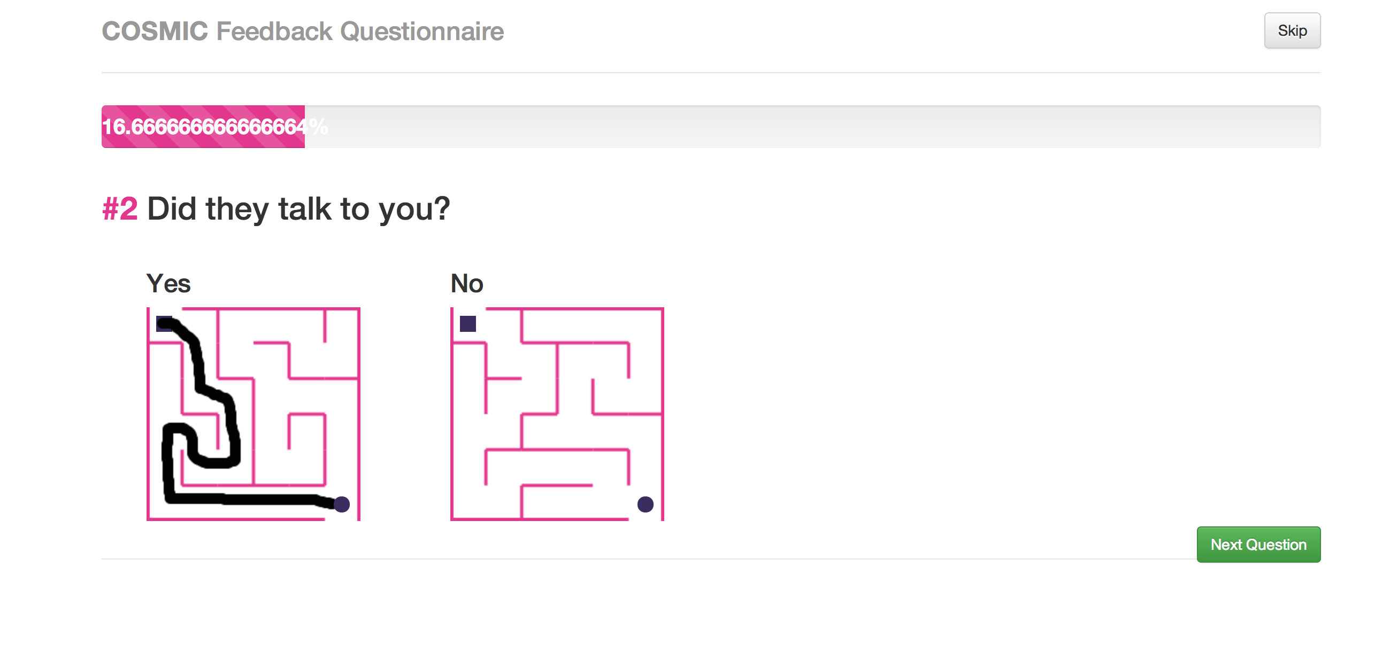Image resolution: width=1390 pixels, height=653 pixels.
Task: Click the Feedback Questionnaire header text
Action: tap(360, 32)
